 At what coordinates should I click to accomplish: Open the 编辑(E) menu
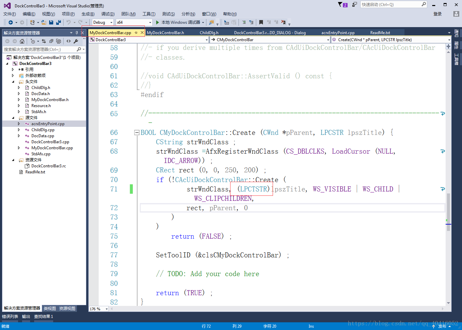tap(29, 14)
